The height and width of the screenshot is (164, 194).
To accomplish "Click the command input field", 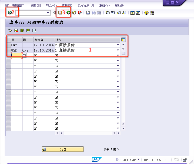I will [x=33, y=13].
